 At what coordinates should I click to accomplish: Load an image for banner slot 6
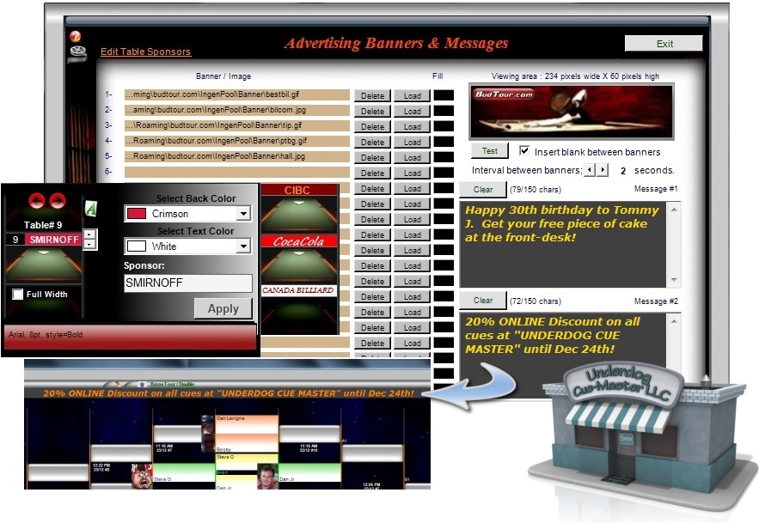[412, 173]
